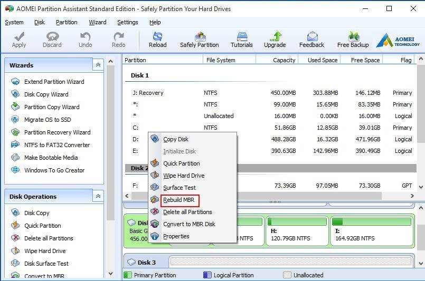Open the Tutorials toolbar icon
The width and height of the screenshot is (425, 281).
pos(242,36)
